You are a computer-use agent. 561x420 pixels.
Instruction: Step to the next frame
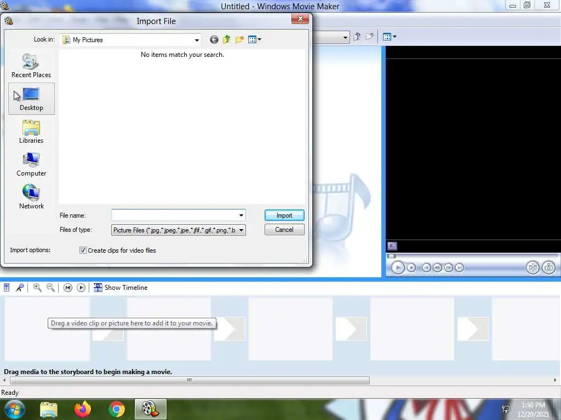click(x=448, y=267)
